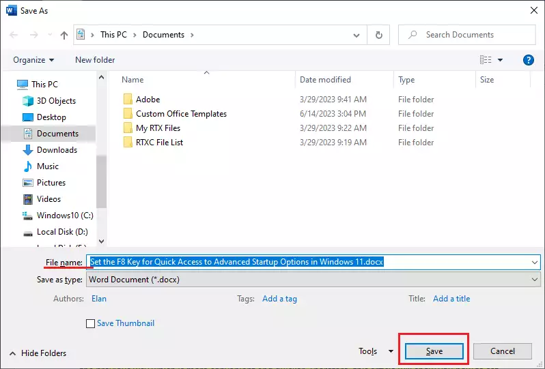545x369 pixels.
Task: Click the Up one level arrow icon
Action: [x=64, y=35]
